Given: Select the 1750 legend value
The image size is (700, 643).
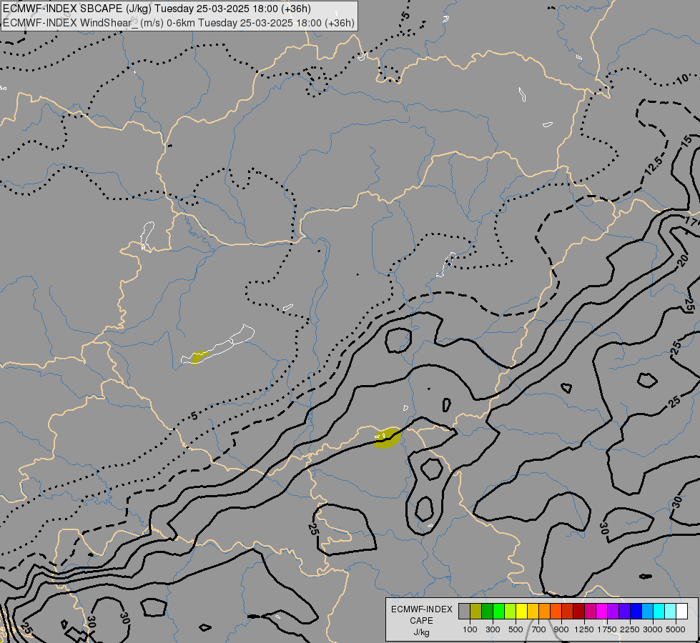Looking at the screenshot, I should [607, 629].
